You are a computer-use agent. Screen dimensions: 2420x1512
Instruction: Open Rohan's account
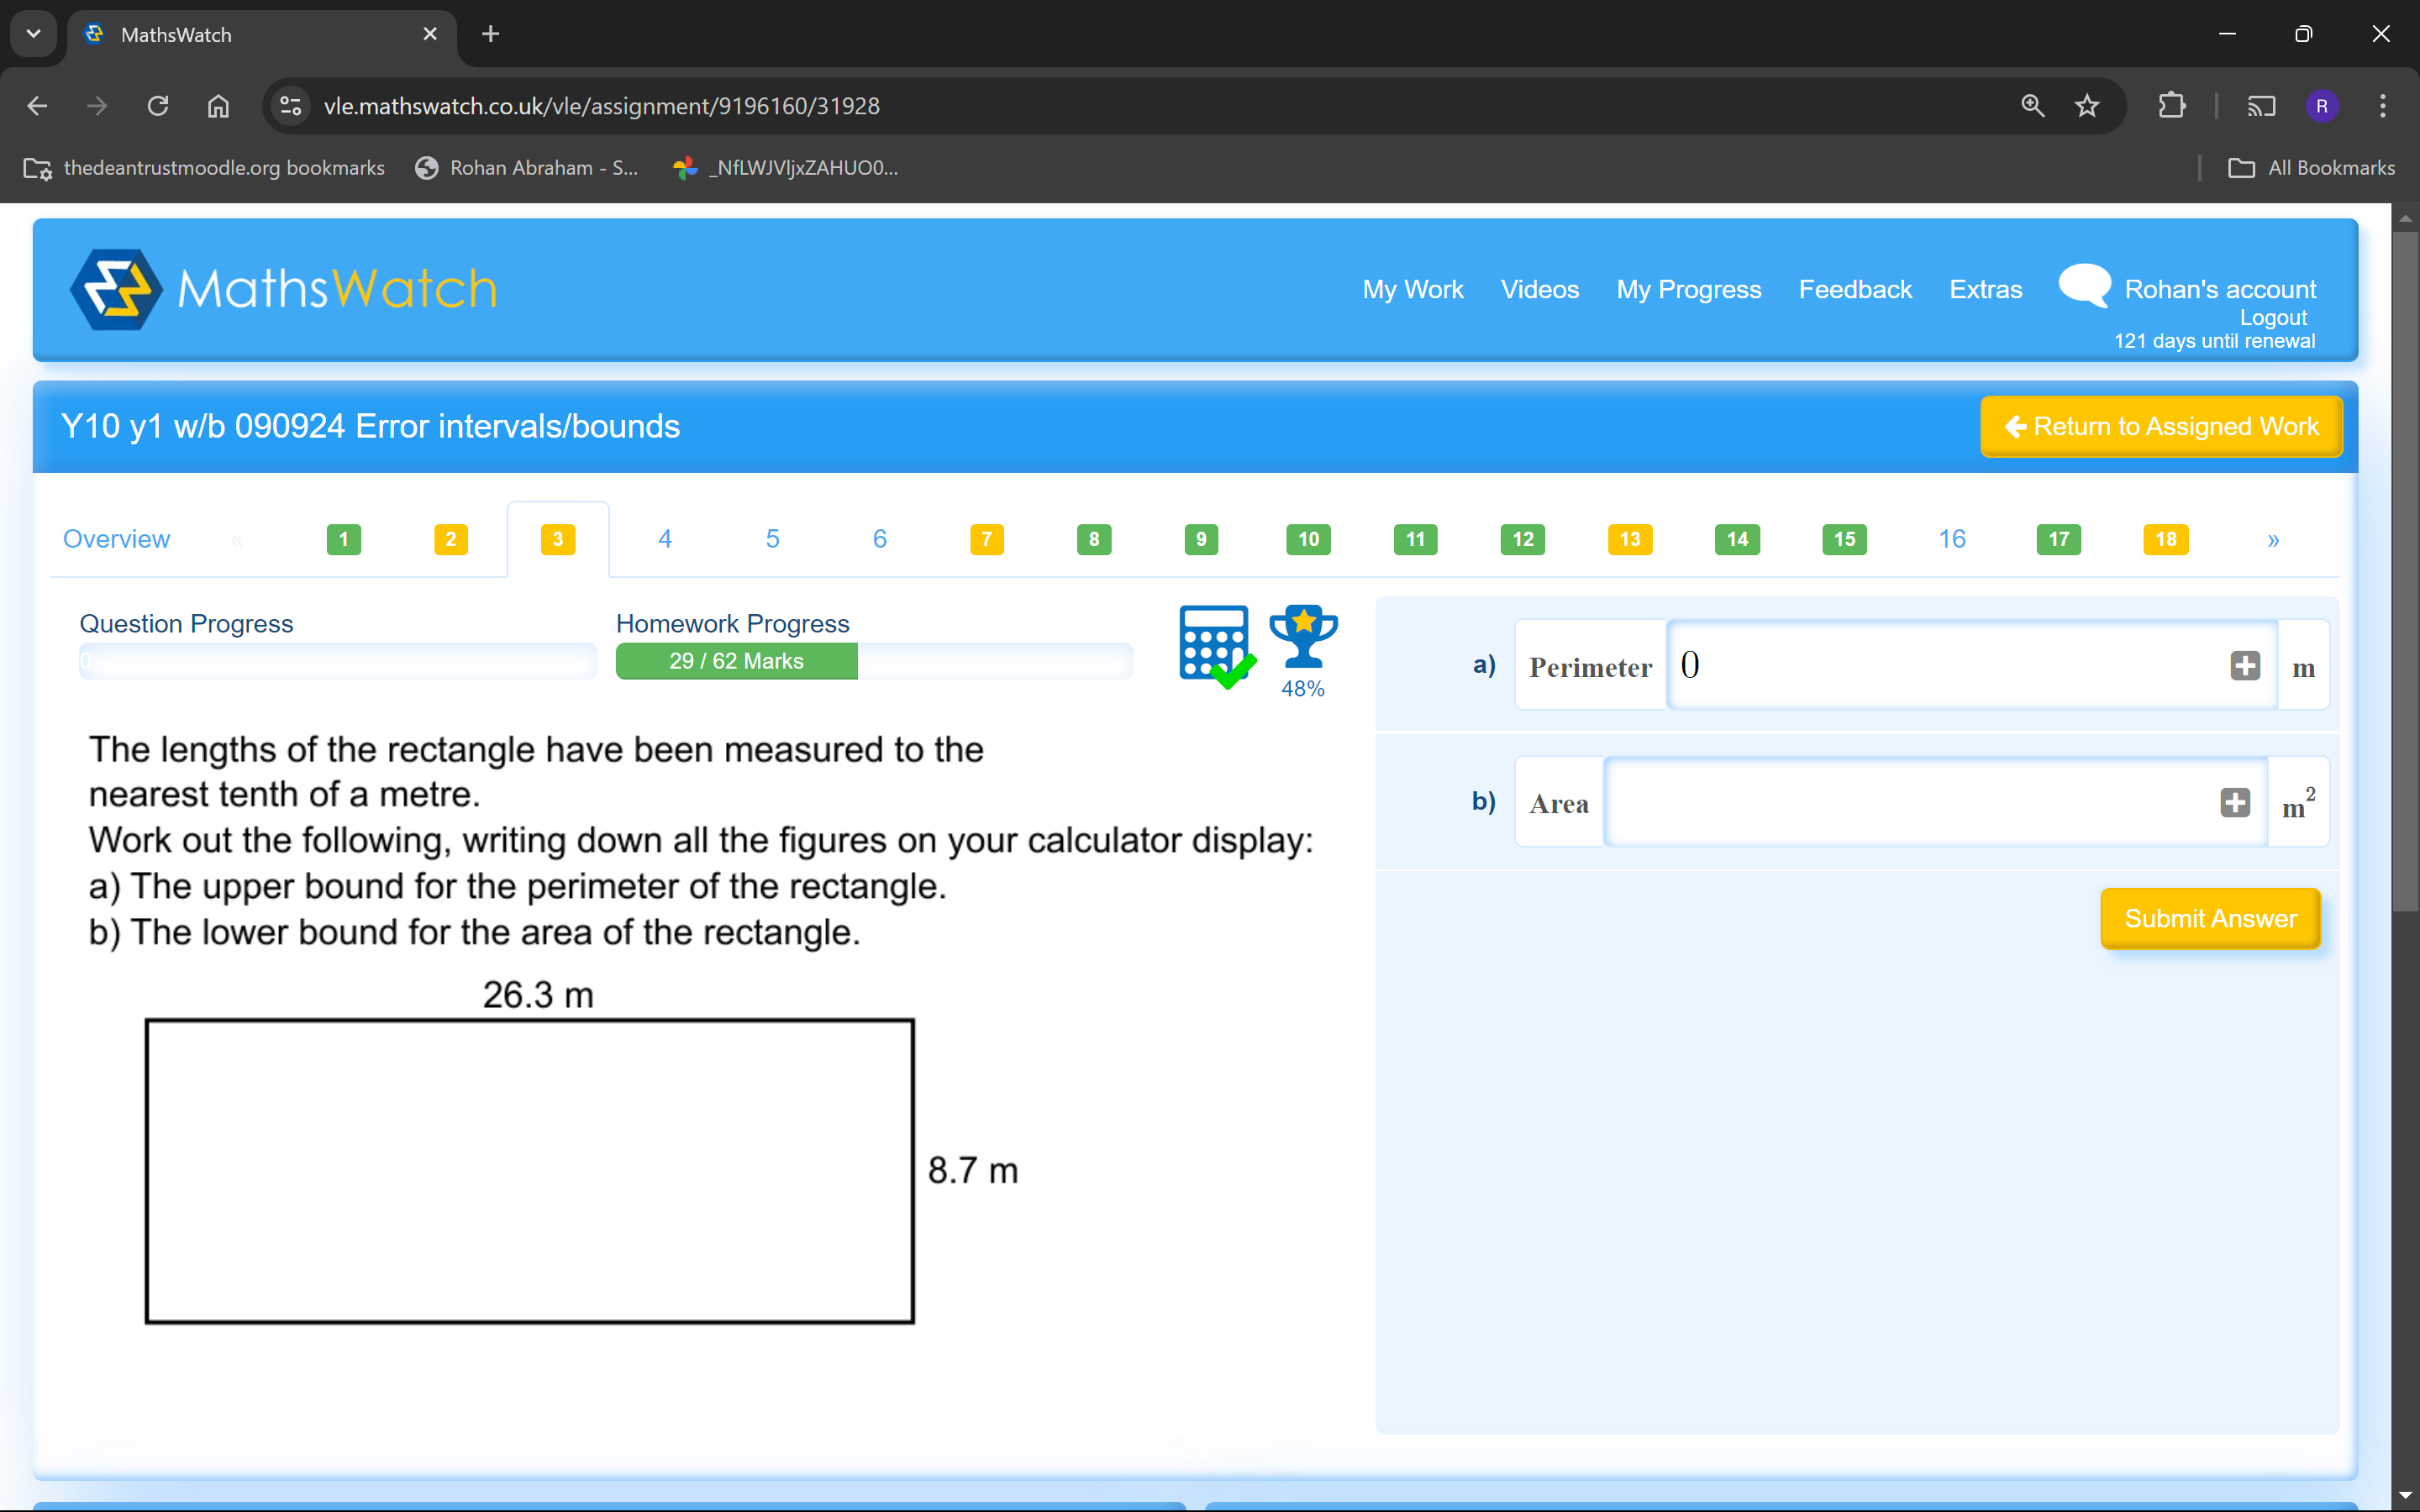click(x=2220, y=289)
